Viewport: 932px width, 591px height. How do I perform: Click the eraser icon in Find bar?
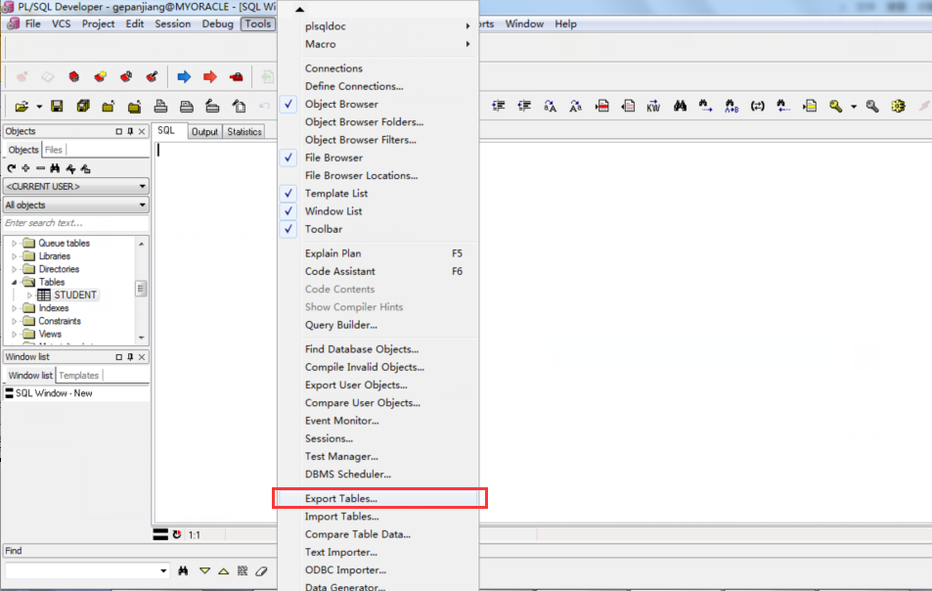tap(261, 570)
